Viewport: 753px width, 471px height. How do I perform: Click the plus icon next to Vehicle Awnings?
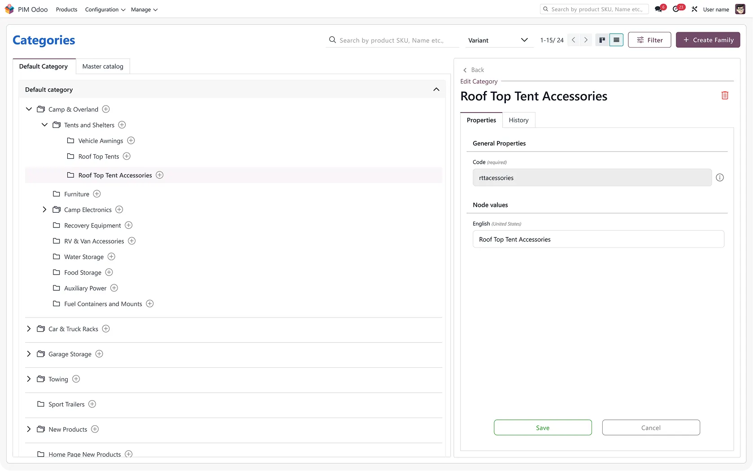click(131, 141)
